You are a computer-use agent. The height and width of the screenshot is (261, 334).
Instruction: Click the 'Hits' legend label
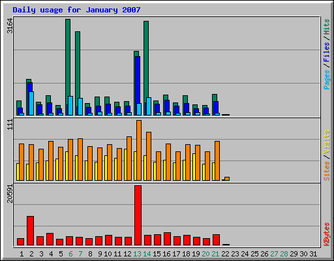(x=326, y=27)
